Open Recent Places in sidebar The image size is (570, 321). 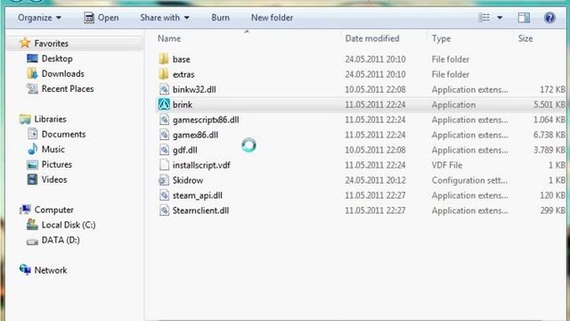68,89
